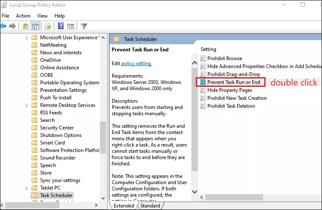Click the Store folder icon in tree
Image resolution: width=322 pixels, height=210 pixels.
[34, 173]
